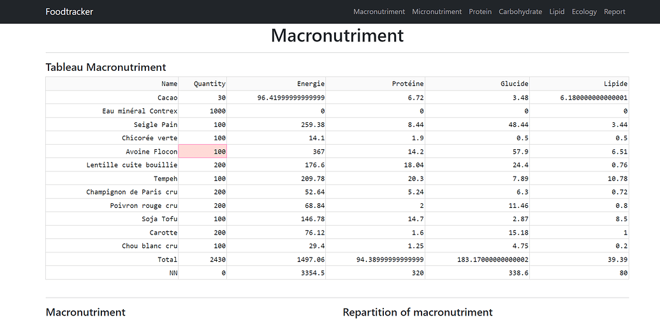Select the Soja Tofu name cell
Viewport: 660px width, 327px height.
coord(112,219)
